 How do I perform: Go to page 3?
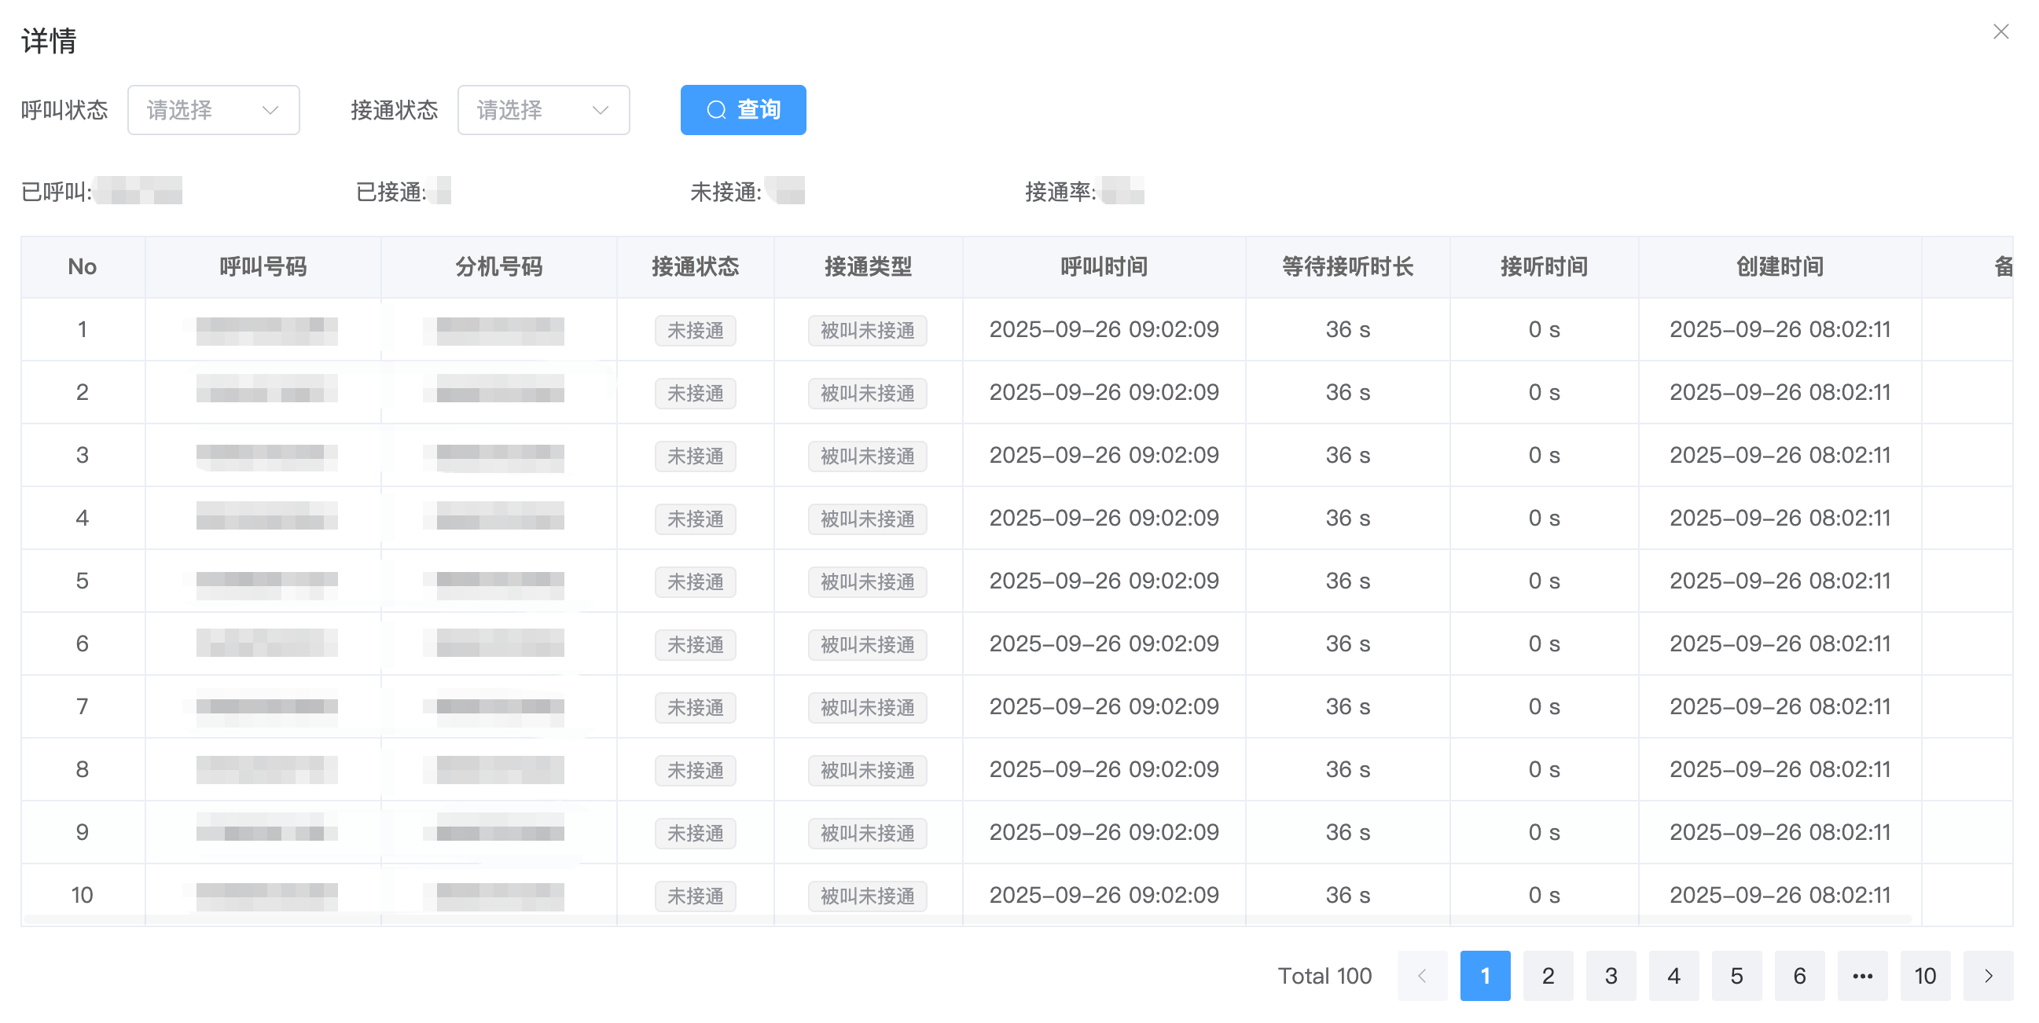(1610, 975)
